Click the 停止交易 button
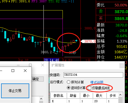Image resolution: width=128 pixels, height=103 pixels. coord(15,91)
